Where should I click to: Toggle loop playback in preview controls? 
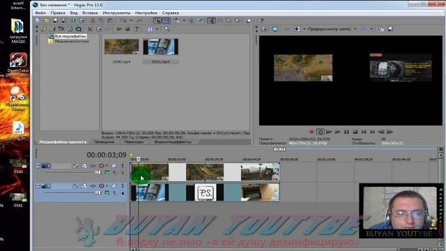[x=321, y=132]
